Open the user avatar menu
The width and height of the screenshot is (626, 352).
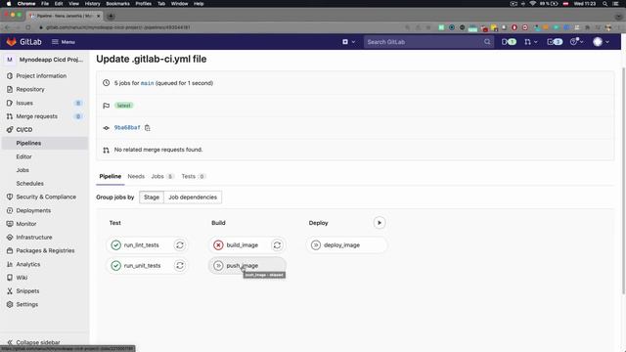tap(601, 42)
